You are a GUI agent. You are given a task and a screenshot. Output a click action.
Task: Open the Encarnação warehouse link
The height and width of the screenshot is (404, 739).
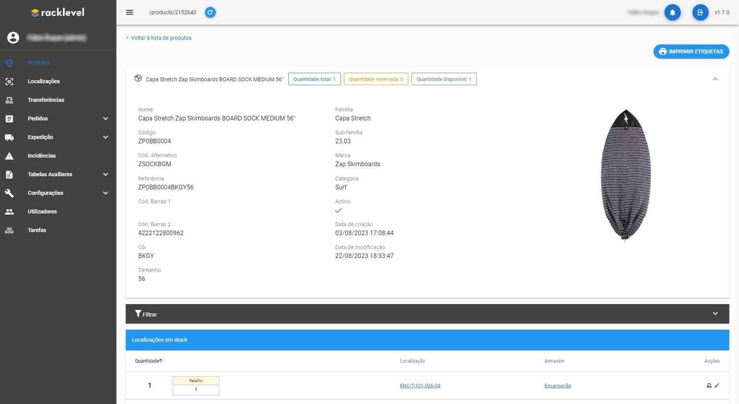pyautogui.click(x=558, y=386)
